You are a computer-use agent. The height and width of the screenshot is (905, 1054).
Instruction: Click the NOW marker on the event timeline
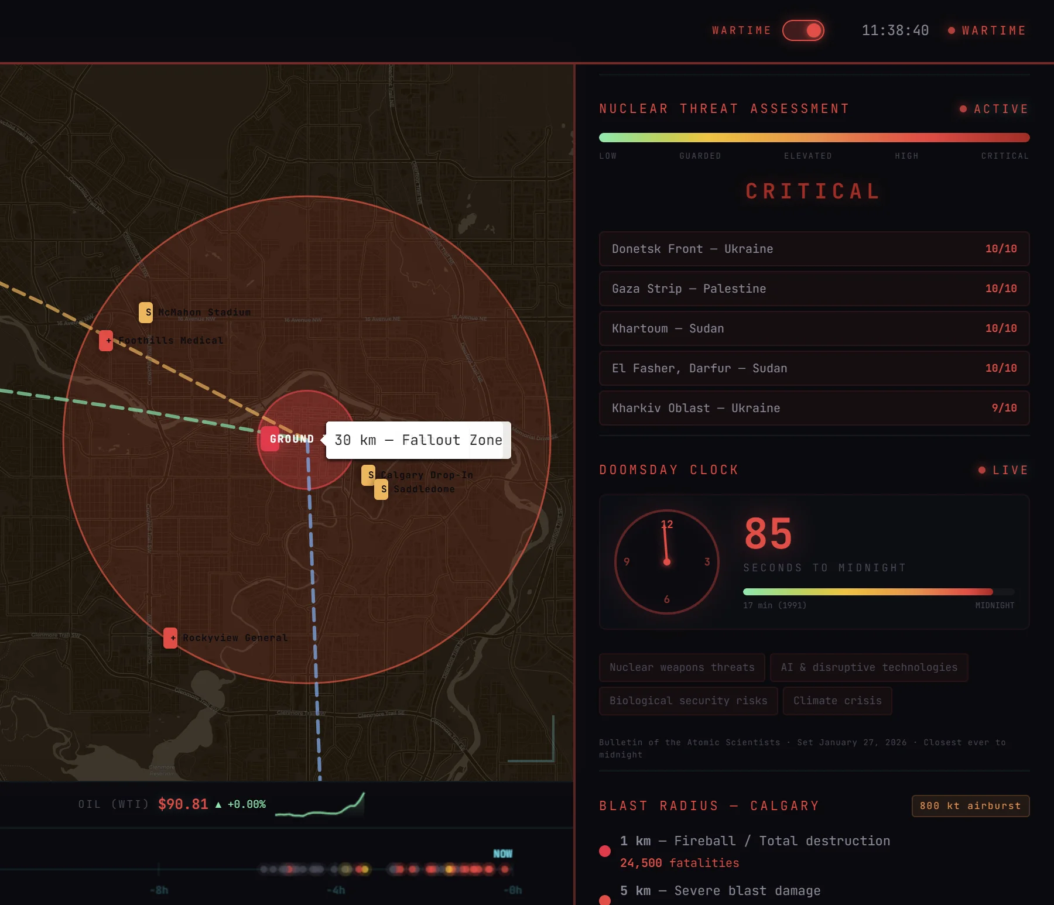[x=502, y=853]
